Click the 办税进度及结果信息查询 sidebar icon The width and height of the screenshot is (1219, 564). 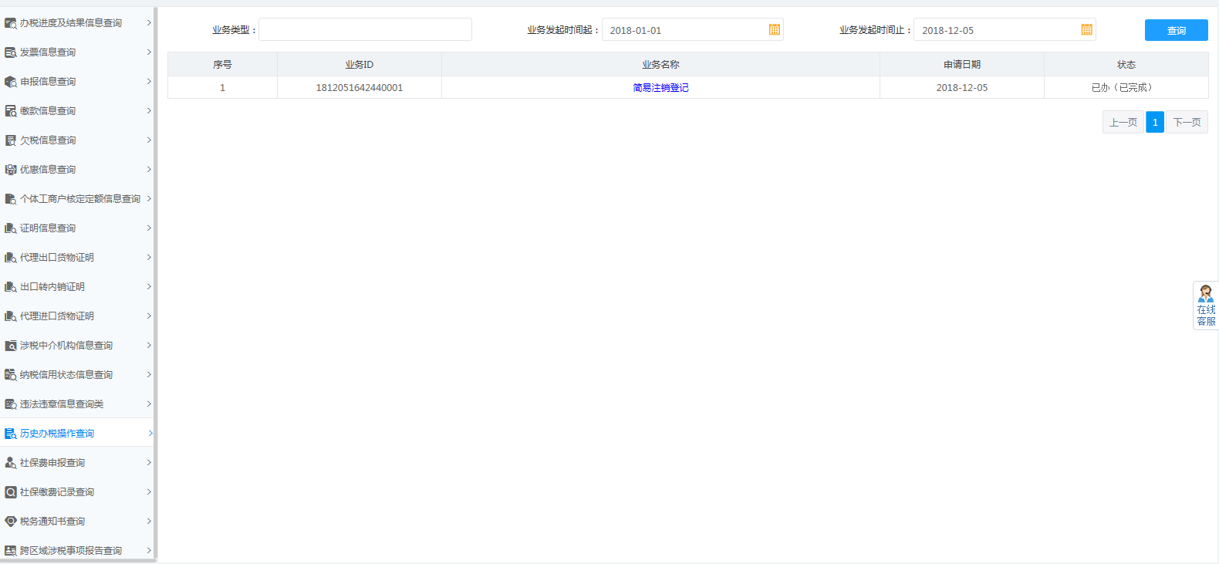(11, 23)
